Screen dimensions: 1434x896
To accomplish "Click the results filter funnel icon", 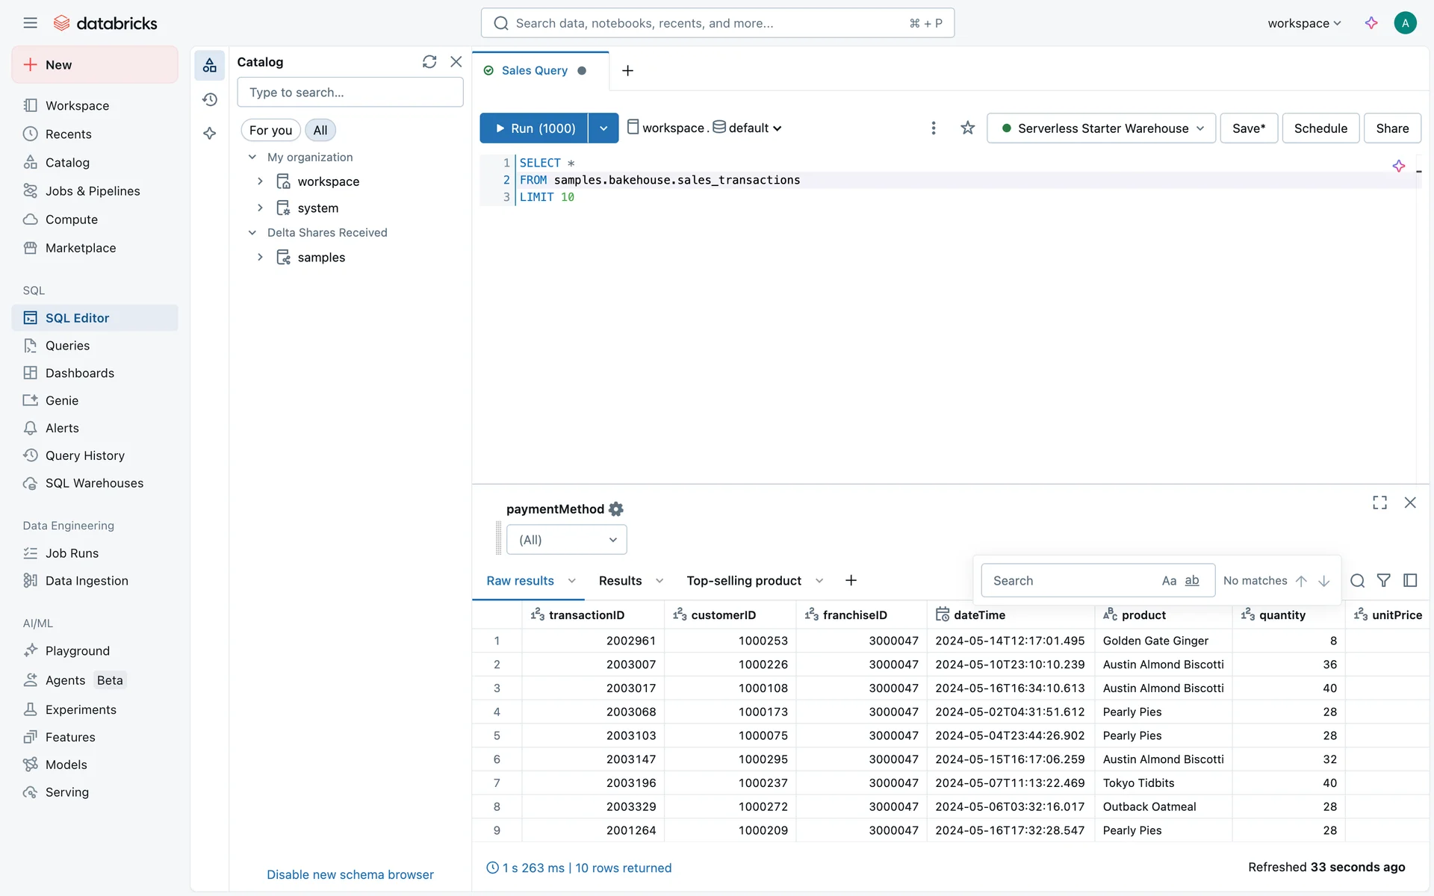I will tap(1383, 580).
